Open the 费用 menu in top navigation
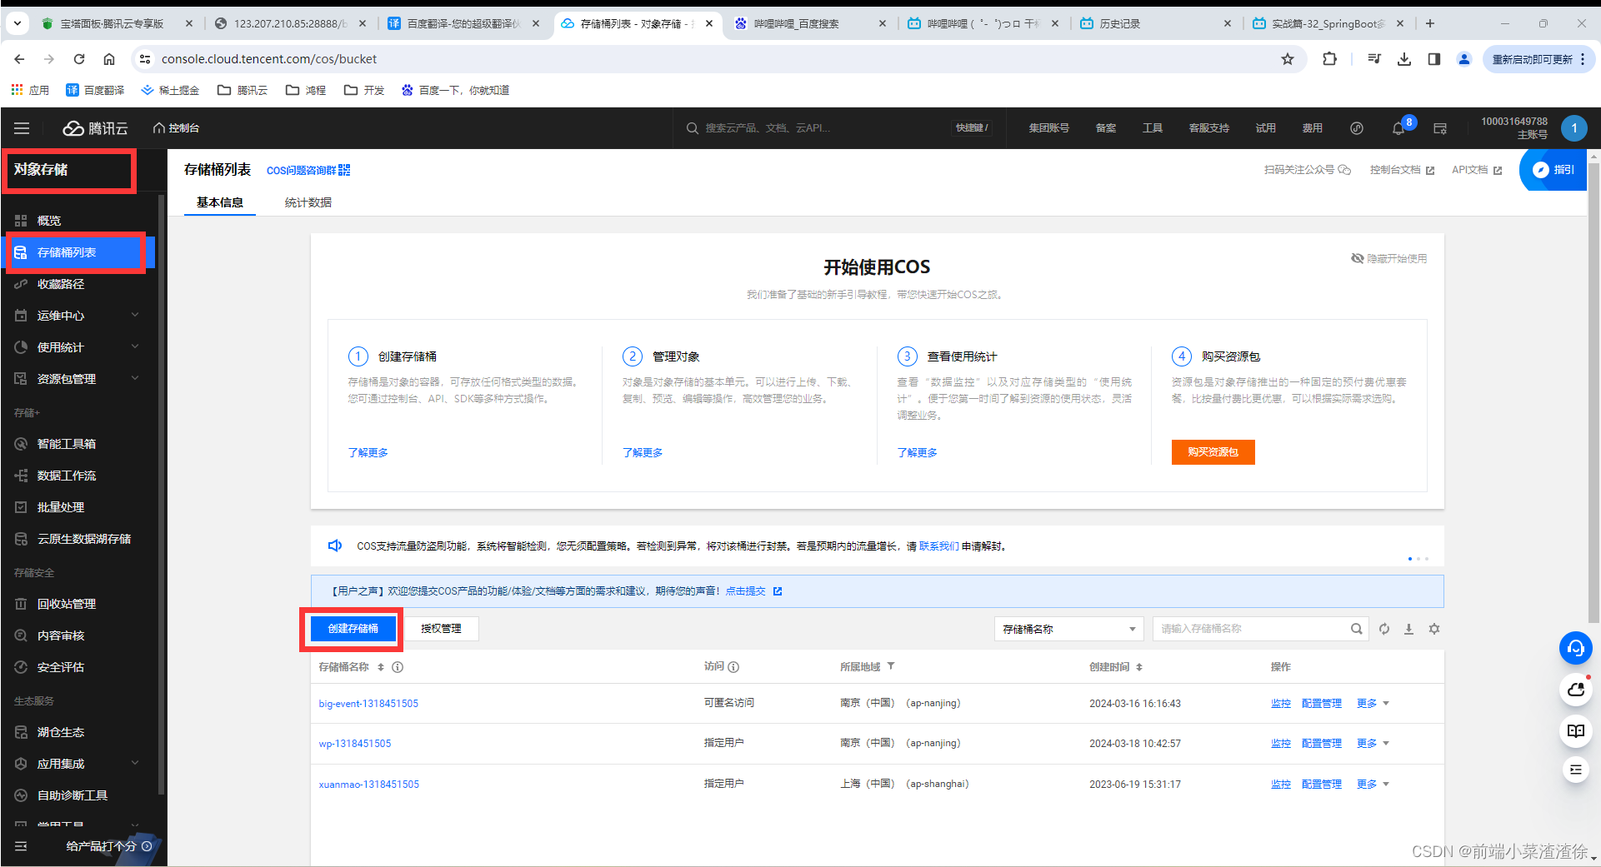This screenshot has height=867, width=1601. (1312, 127)
